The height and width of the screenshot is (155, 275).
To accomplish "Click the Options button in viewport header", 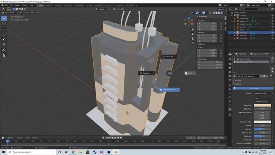I will [x=222, y=9].
